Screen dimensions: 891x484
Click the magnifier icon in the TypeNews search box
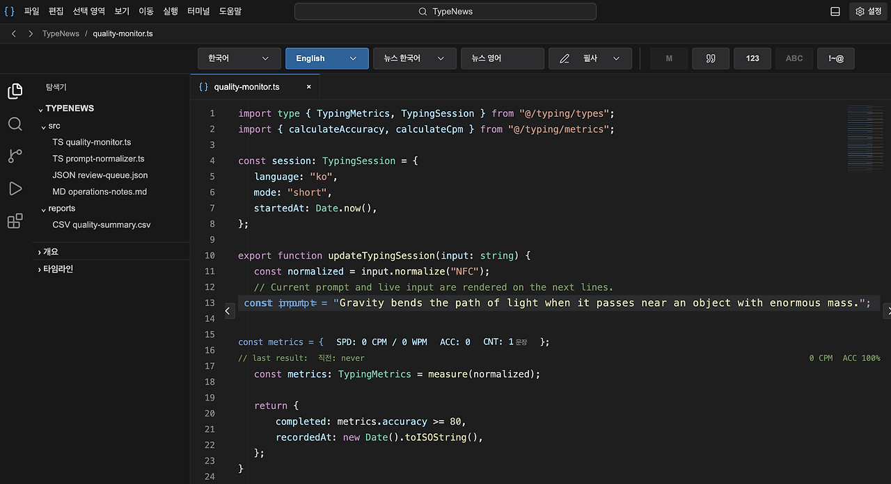pyautogui.click(x=423, y=11)
